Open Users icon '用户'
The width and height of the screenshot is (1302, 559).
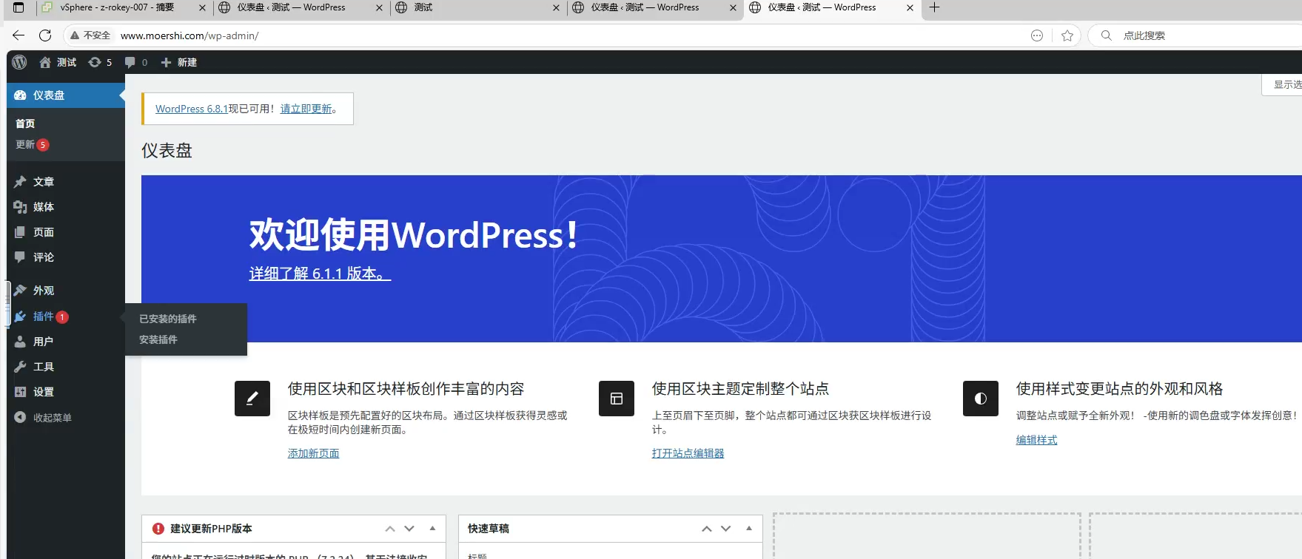coord(20,342)
